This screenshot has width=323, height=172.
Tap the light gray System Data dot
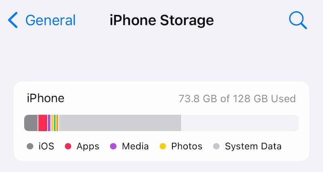(x=216, y=146)
